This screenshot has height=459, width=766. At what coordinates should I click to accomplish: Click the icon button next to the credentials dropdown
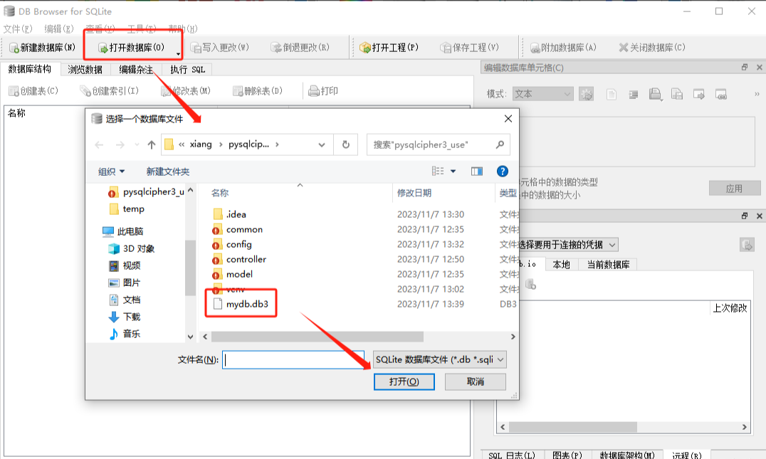[747, 245]
